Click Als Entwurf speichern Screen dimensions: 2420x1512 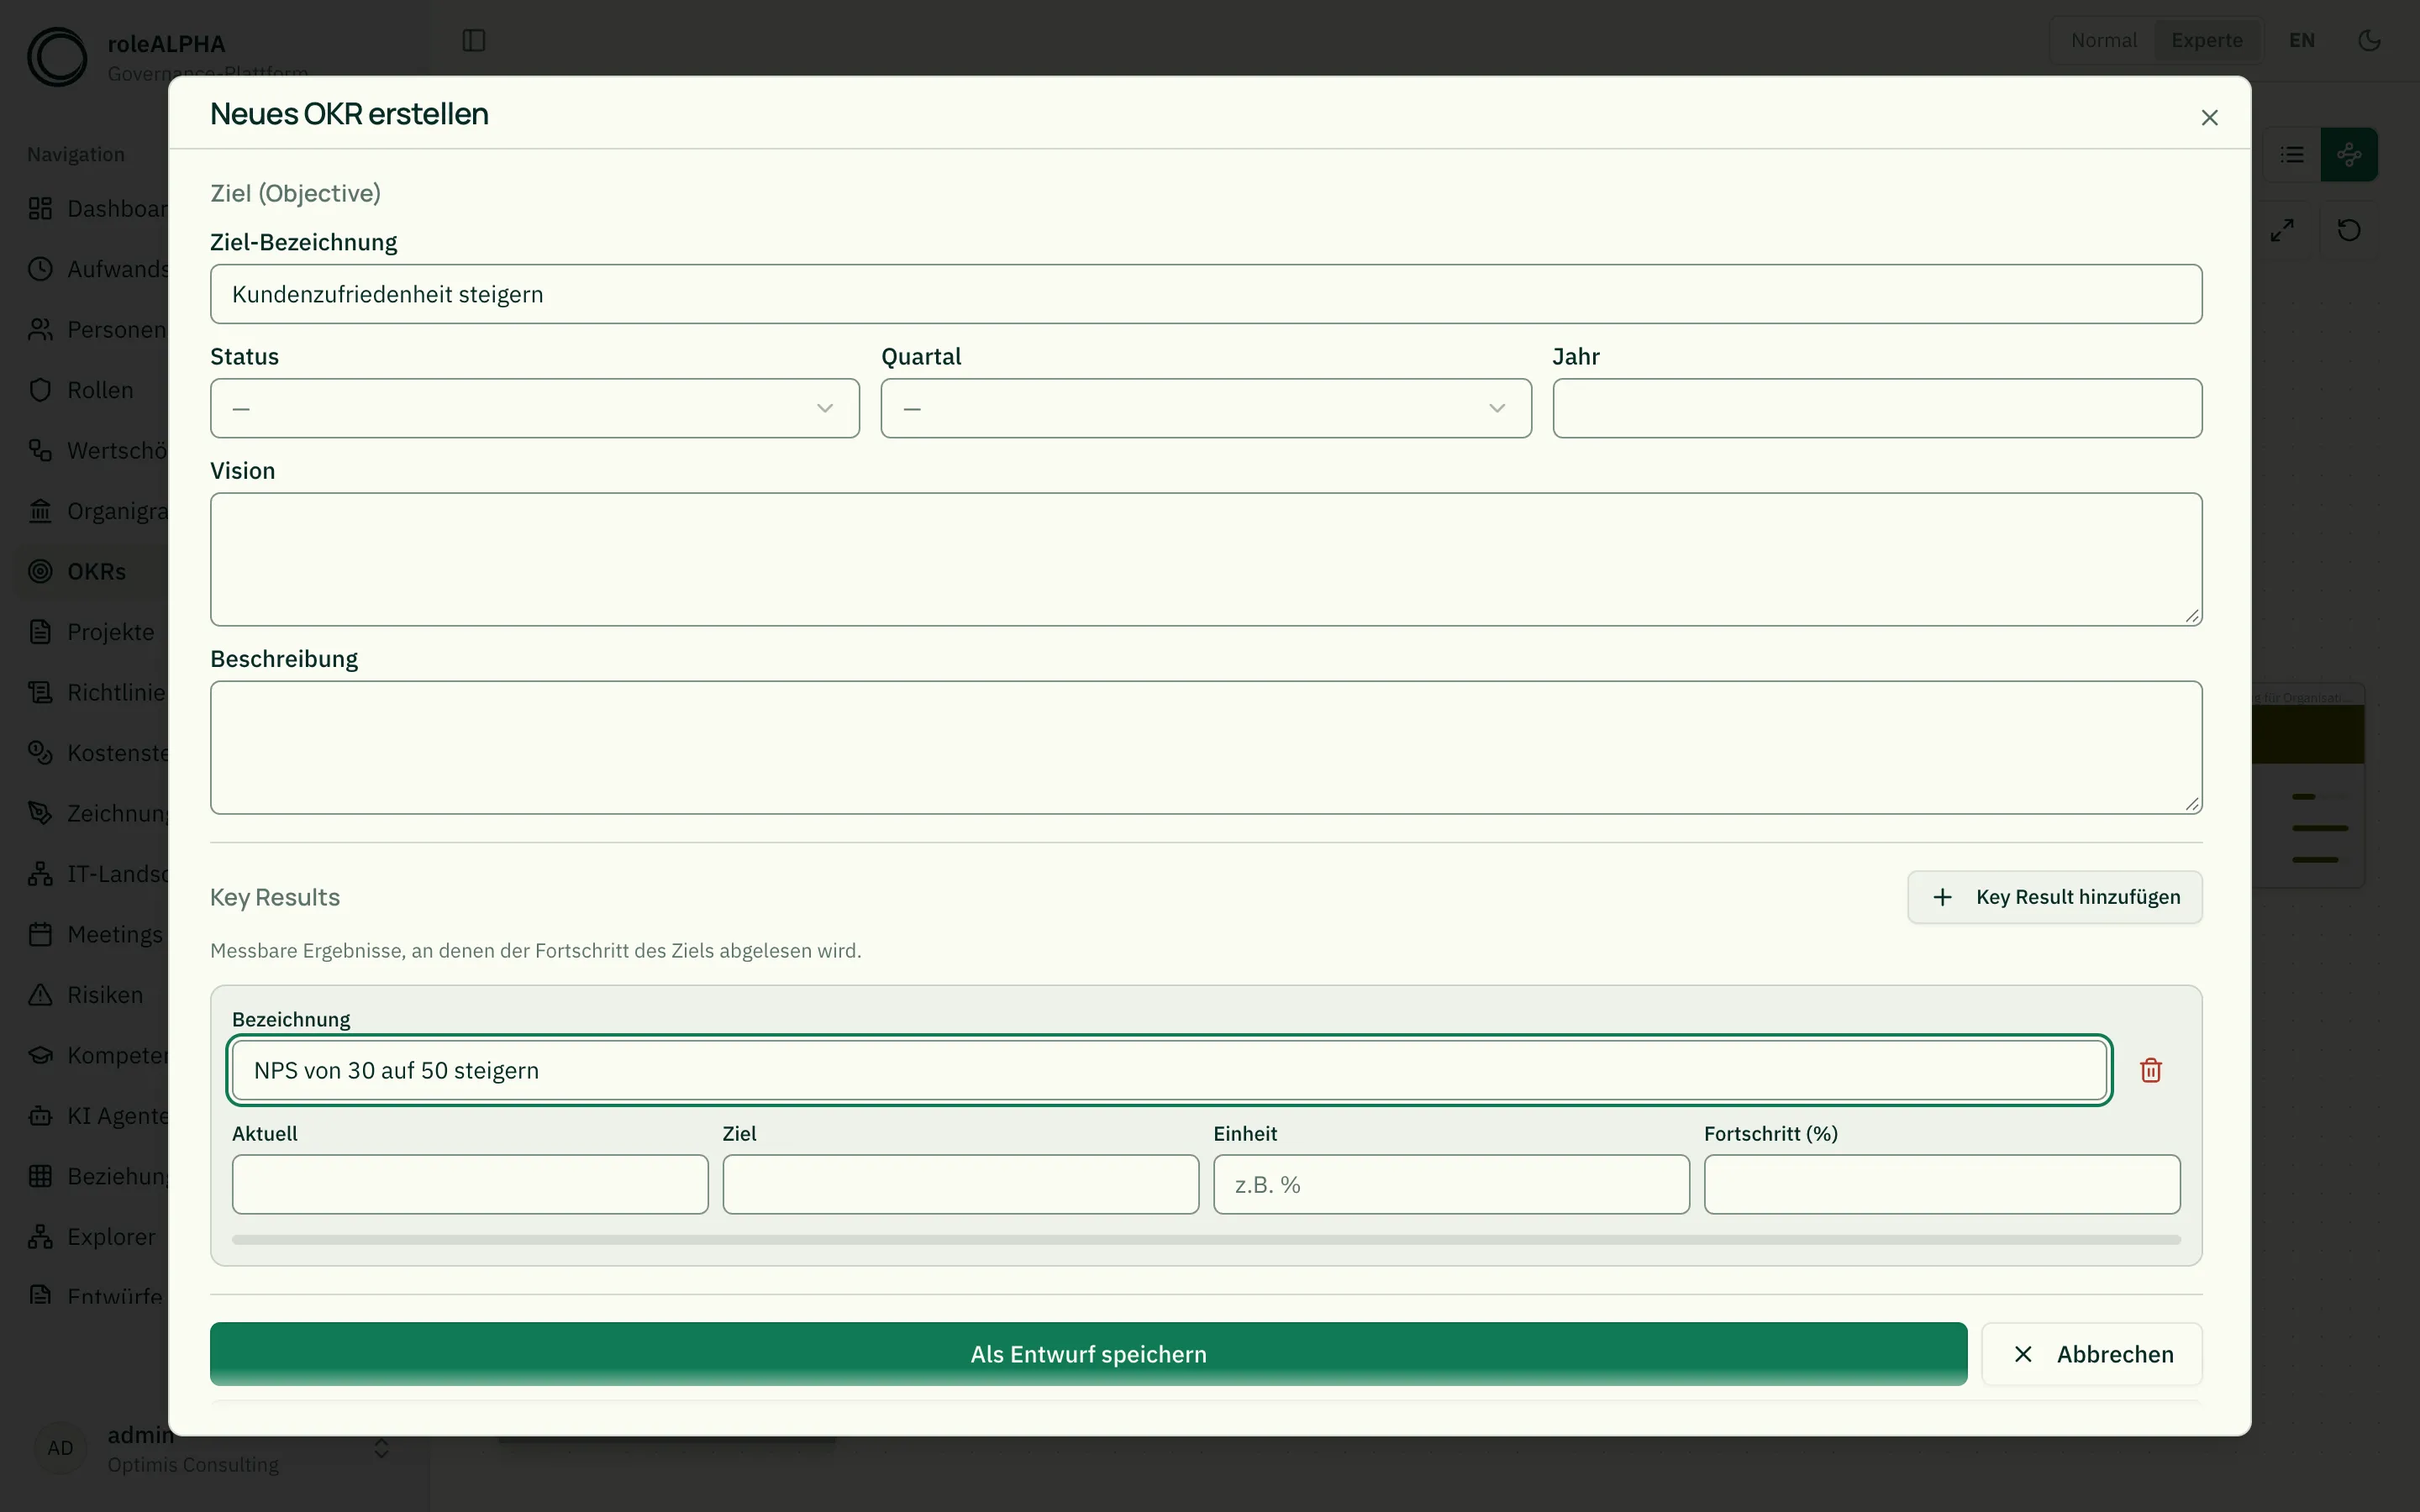(1088, 1354)
